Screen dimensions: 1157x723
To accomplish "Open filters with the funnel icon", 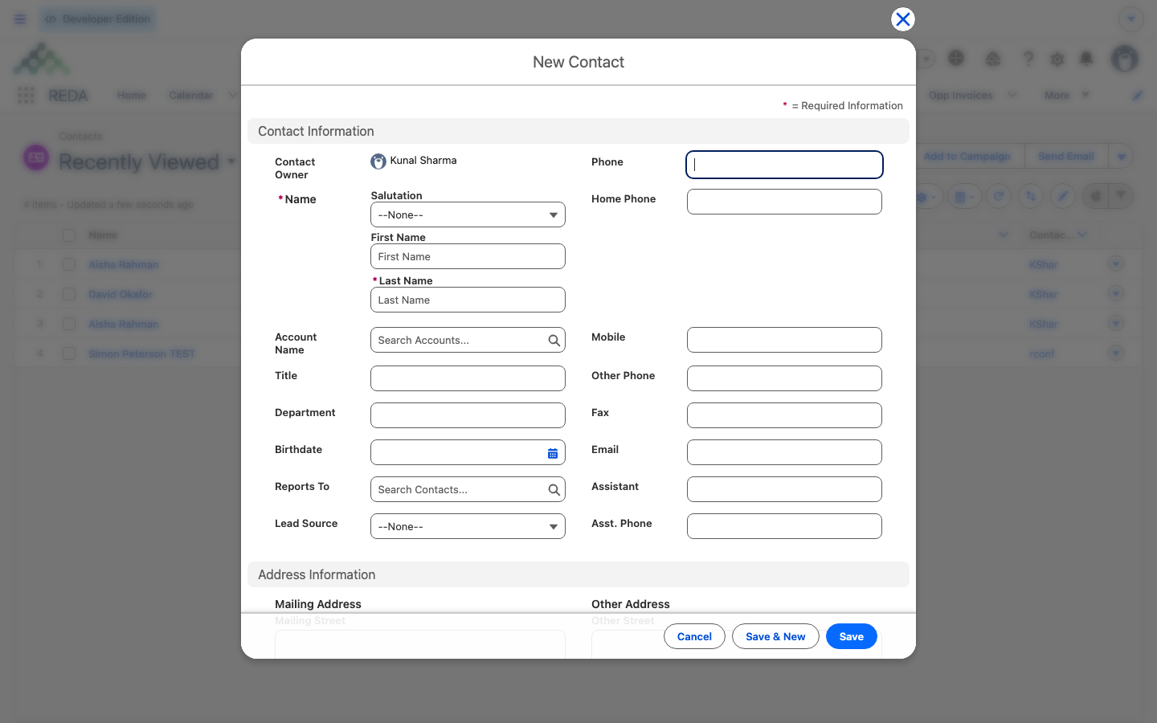I will [1121, 197].
